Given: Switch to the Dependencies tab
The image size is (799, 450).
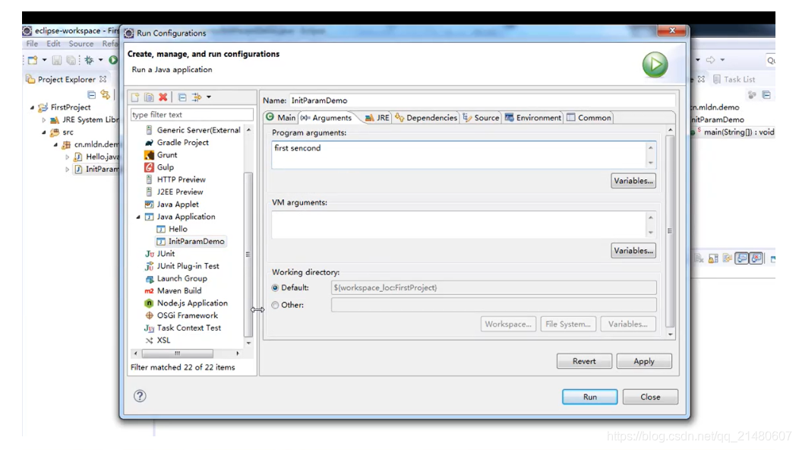Looking at the screenshot, I should pyautogui.click(x=426, y=117).
